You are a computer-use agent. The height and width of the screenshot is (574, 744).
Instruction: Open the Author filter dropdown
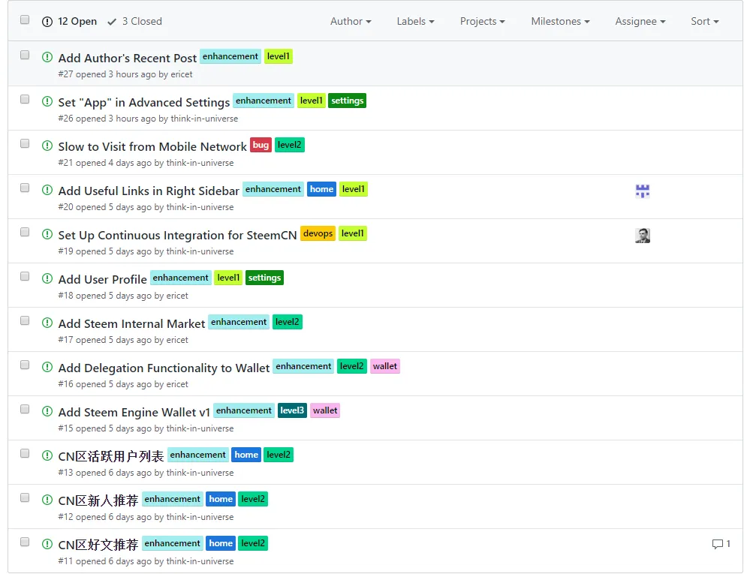pos(351,21)
